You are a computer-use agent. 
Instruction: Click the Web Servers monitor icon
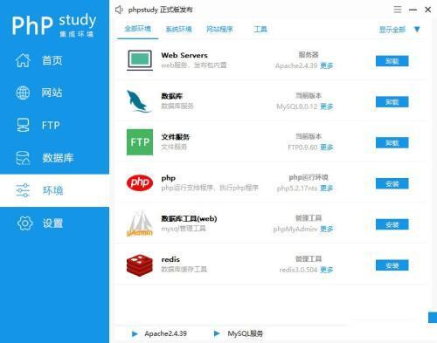pyautogui.click(x=140, y=60)
